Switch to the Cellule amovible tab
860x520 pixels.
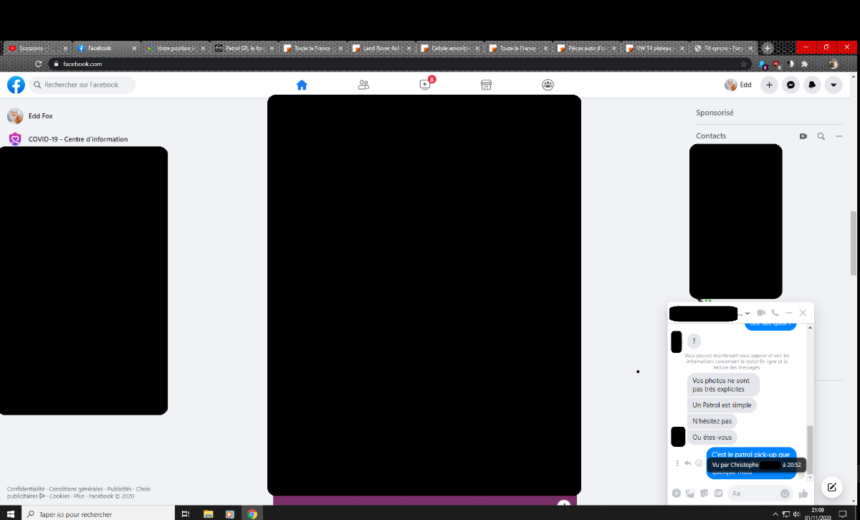450,48
